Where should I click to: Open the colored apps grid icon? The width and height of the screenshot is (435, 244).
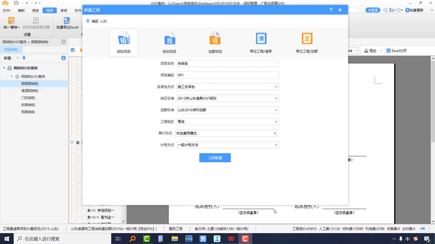point(391,10)
